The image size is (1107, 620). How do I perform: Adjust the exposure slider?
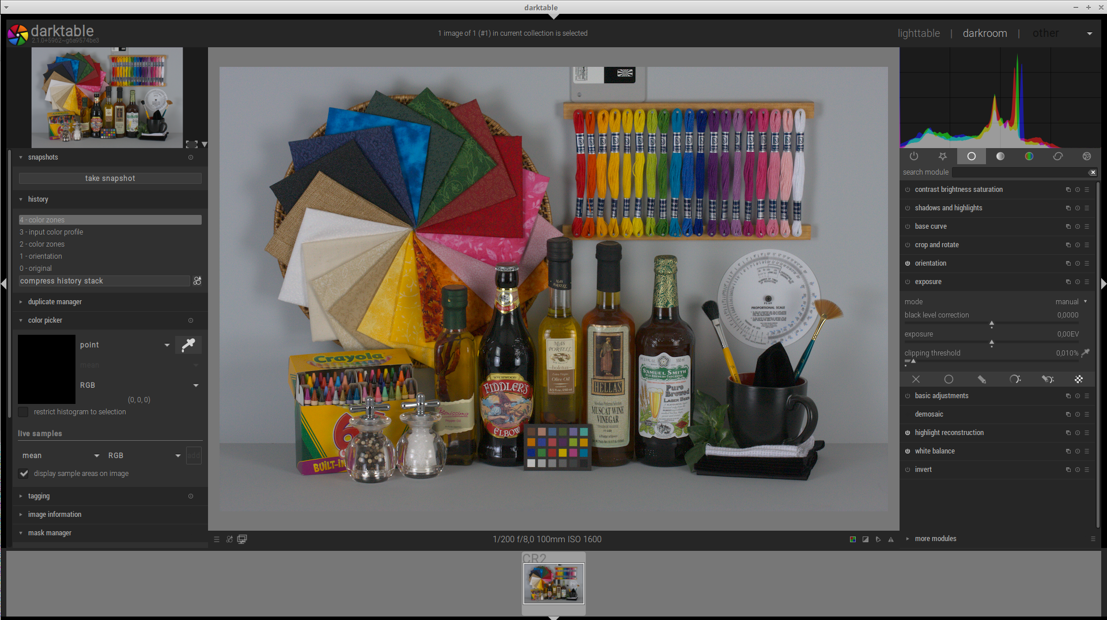point(992,342)
